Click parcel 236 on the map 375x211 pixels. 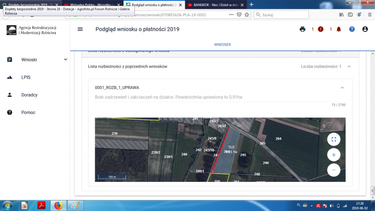coord(115,133)
